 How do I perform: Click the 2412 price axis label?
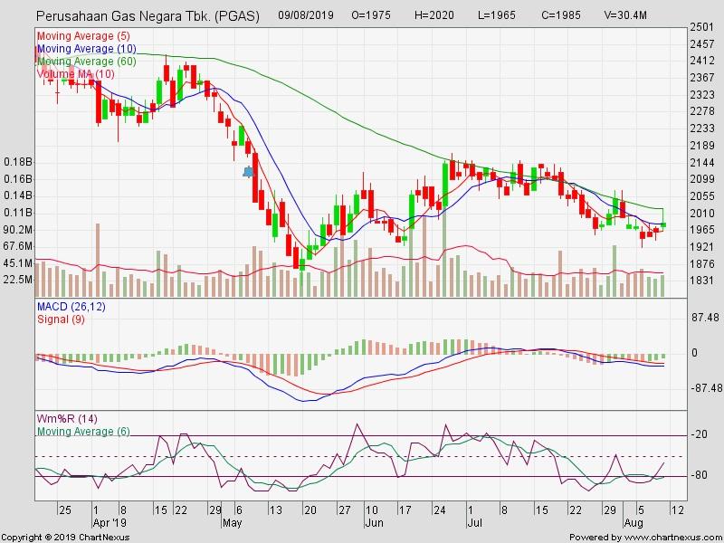tap(702, 61)
